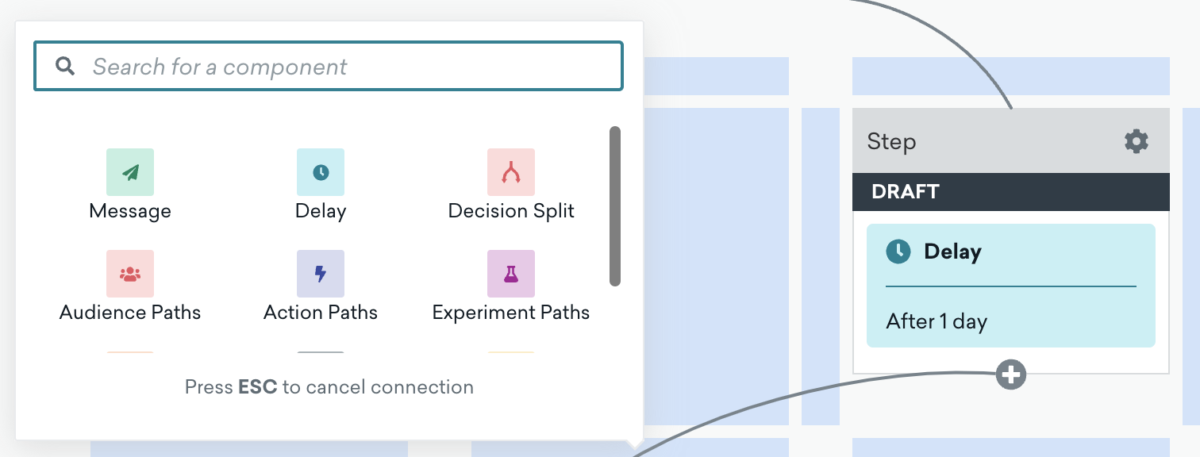Pick the Decision Split fork icon
1200x457 pixels.
point(511,172)
